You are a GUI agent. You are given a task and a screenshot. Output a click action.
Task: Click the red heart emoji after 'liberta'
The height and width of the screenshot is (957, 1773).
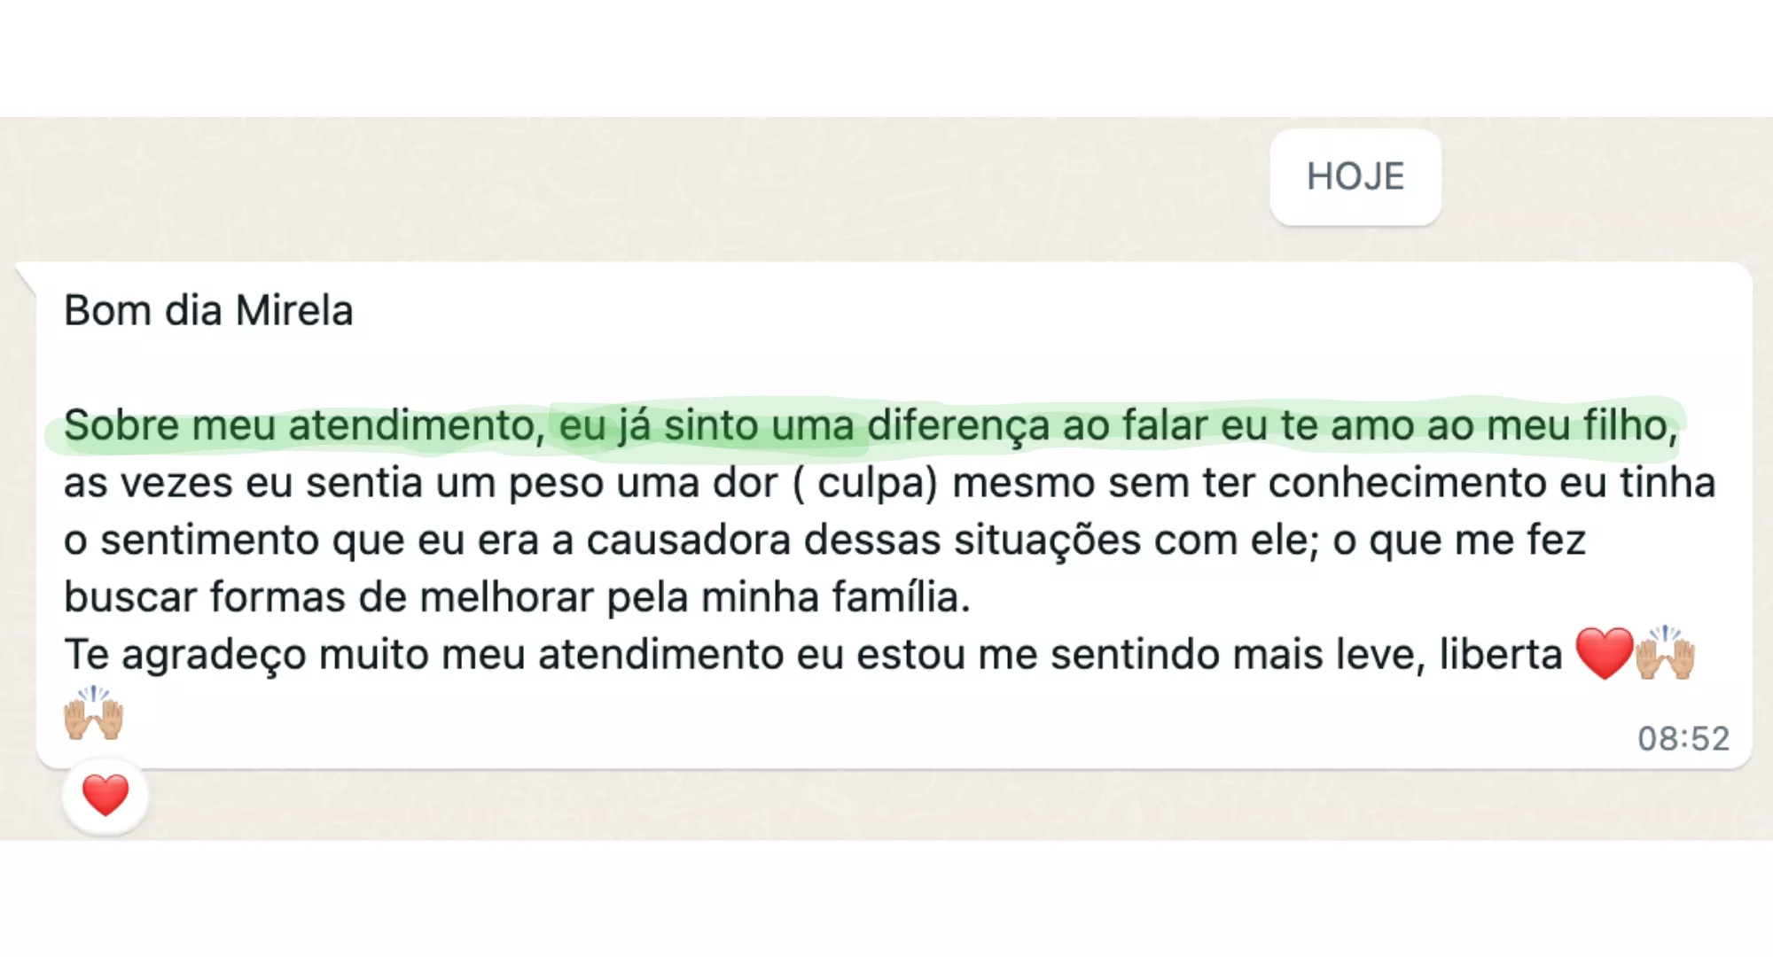click(x=1604, y=654)
